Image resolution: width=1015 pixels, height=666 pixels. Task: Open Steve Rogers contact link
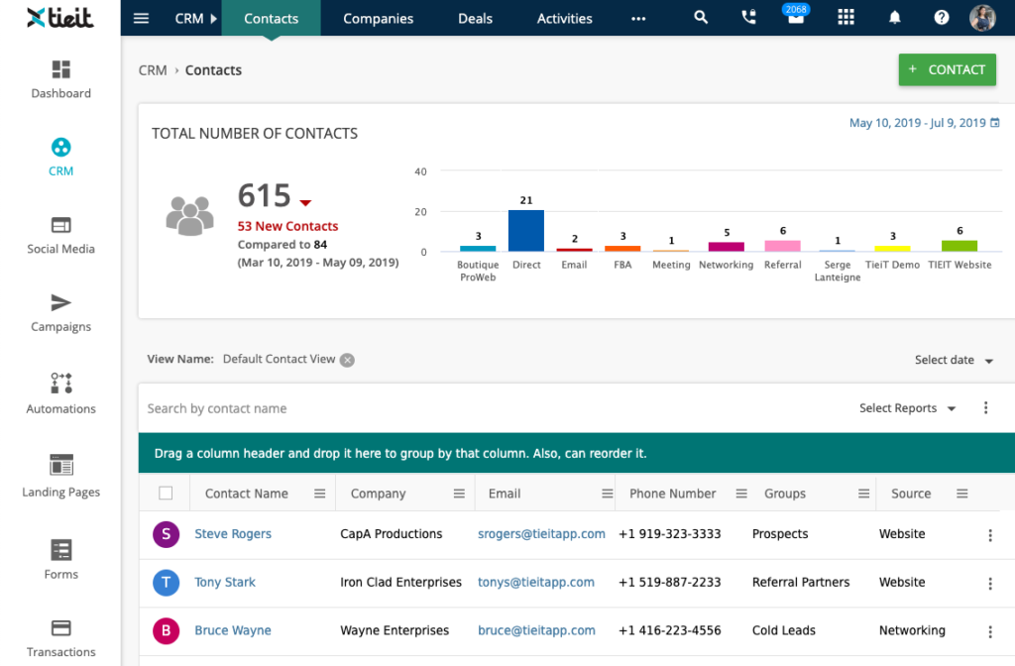(233, 534)
